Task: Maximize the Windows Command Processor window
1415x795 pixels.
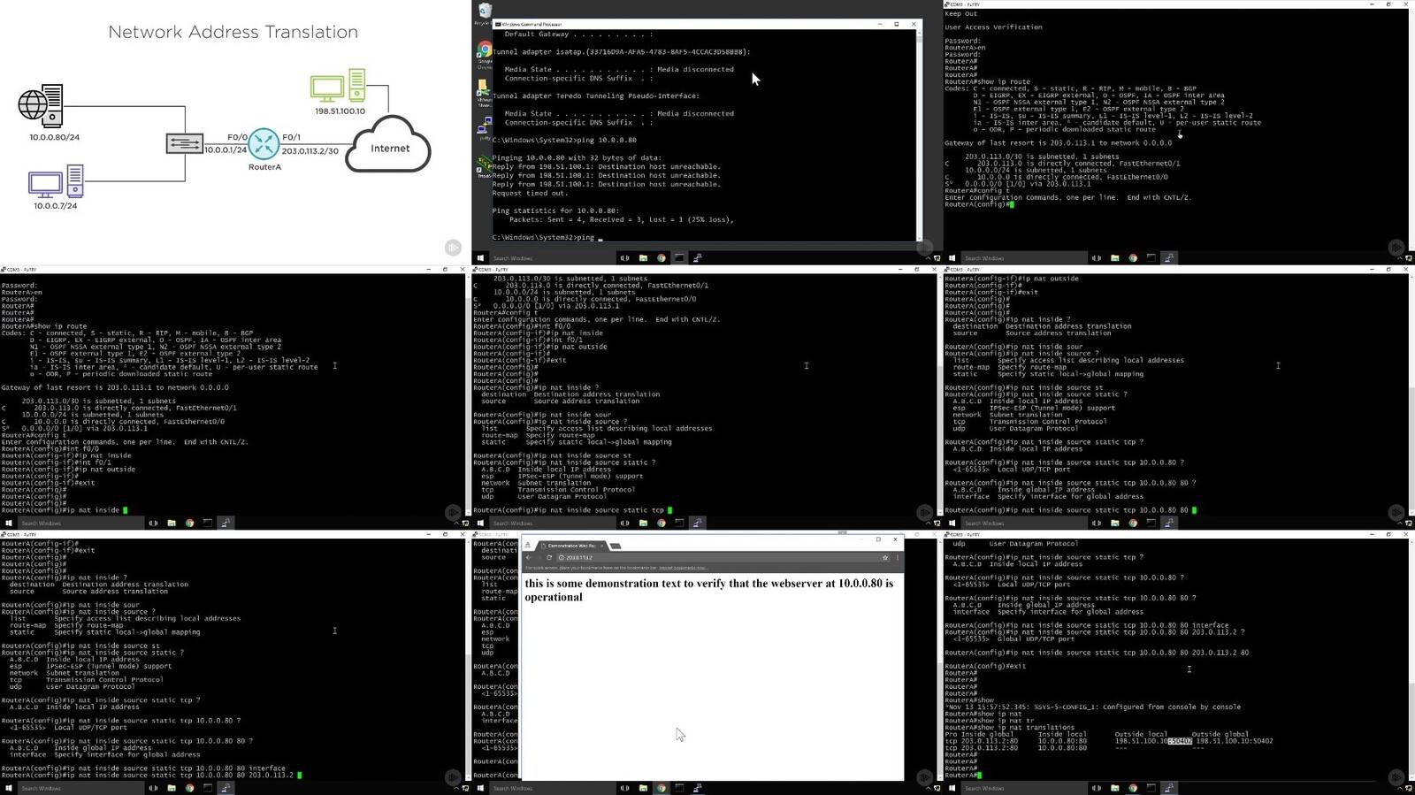Action: click(897, 24)
